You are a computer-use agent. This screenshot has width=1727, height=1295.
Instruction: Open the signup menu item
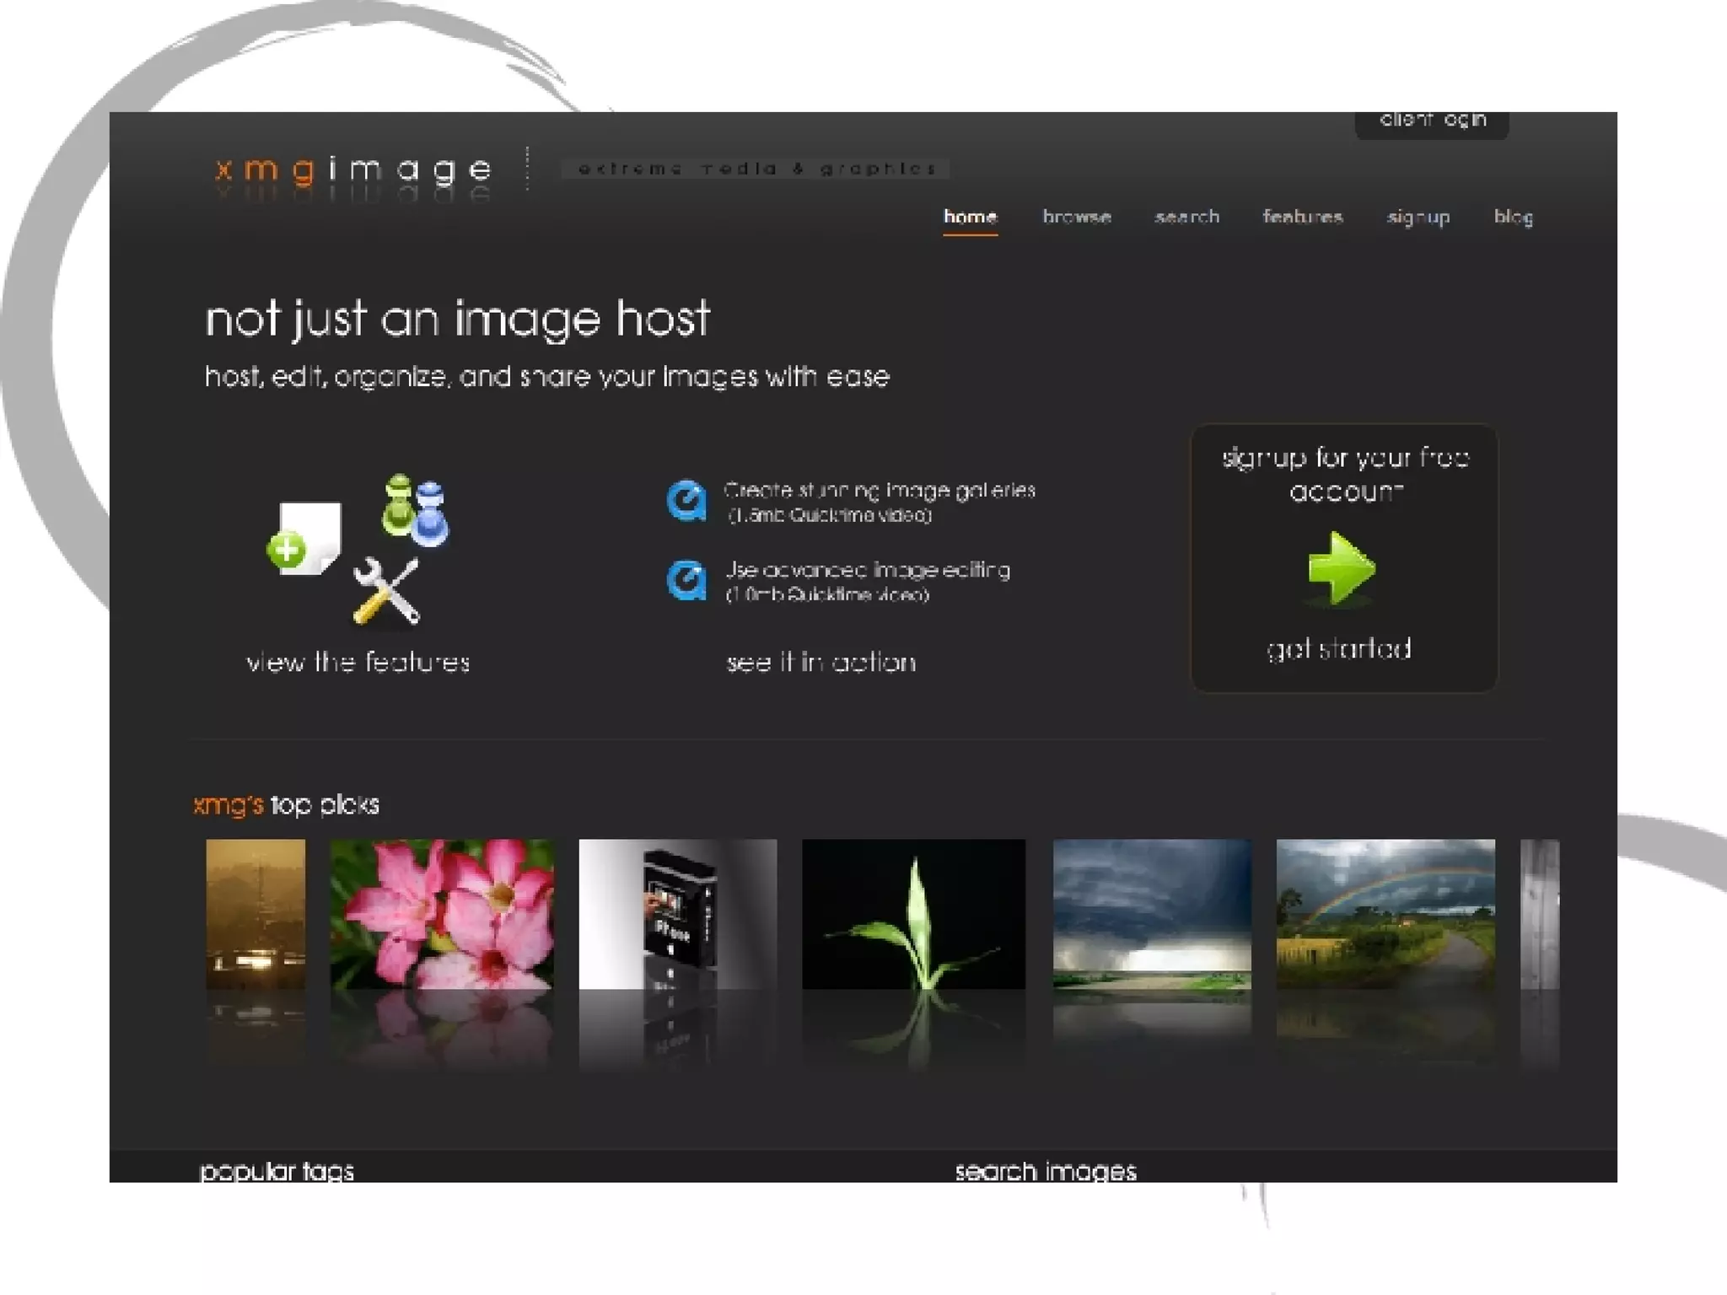(1418, 218)
